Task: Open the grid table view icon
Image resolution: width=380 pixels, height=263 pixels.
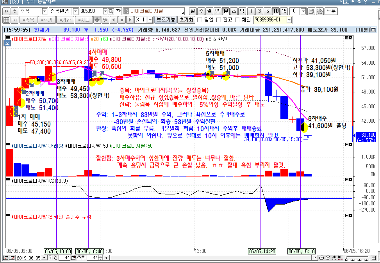Action: point(6,20)
